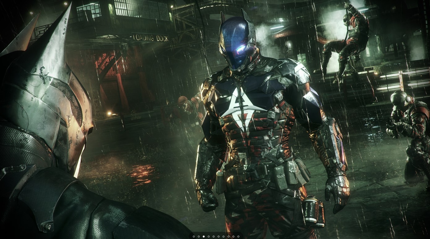The width and height of the screenshot is (430, 239).
Task: Jump to the last carousel dot
Action: [x=238, y=237]
